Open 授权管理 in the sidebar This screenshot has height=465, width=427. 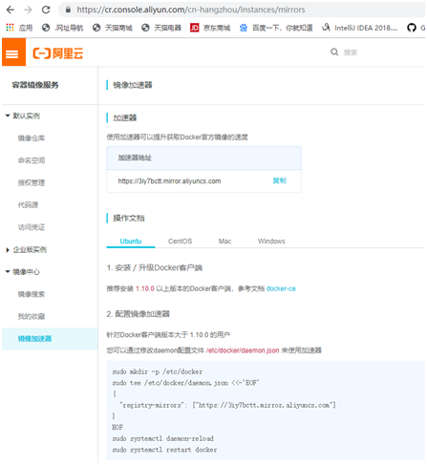pyautogui.click(x=32, y=182)
